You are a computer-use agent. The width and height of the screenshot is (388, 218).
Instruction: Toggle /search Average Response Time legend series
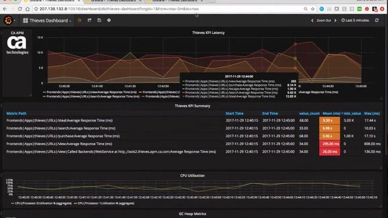coord(93,96)
